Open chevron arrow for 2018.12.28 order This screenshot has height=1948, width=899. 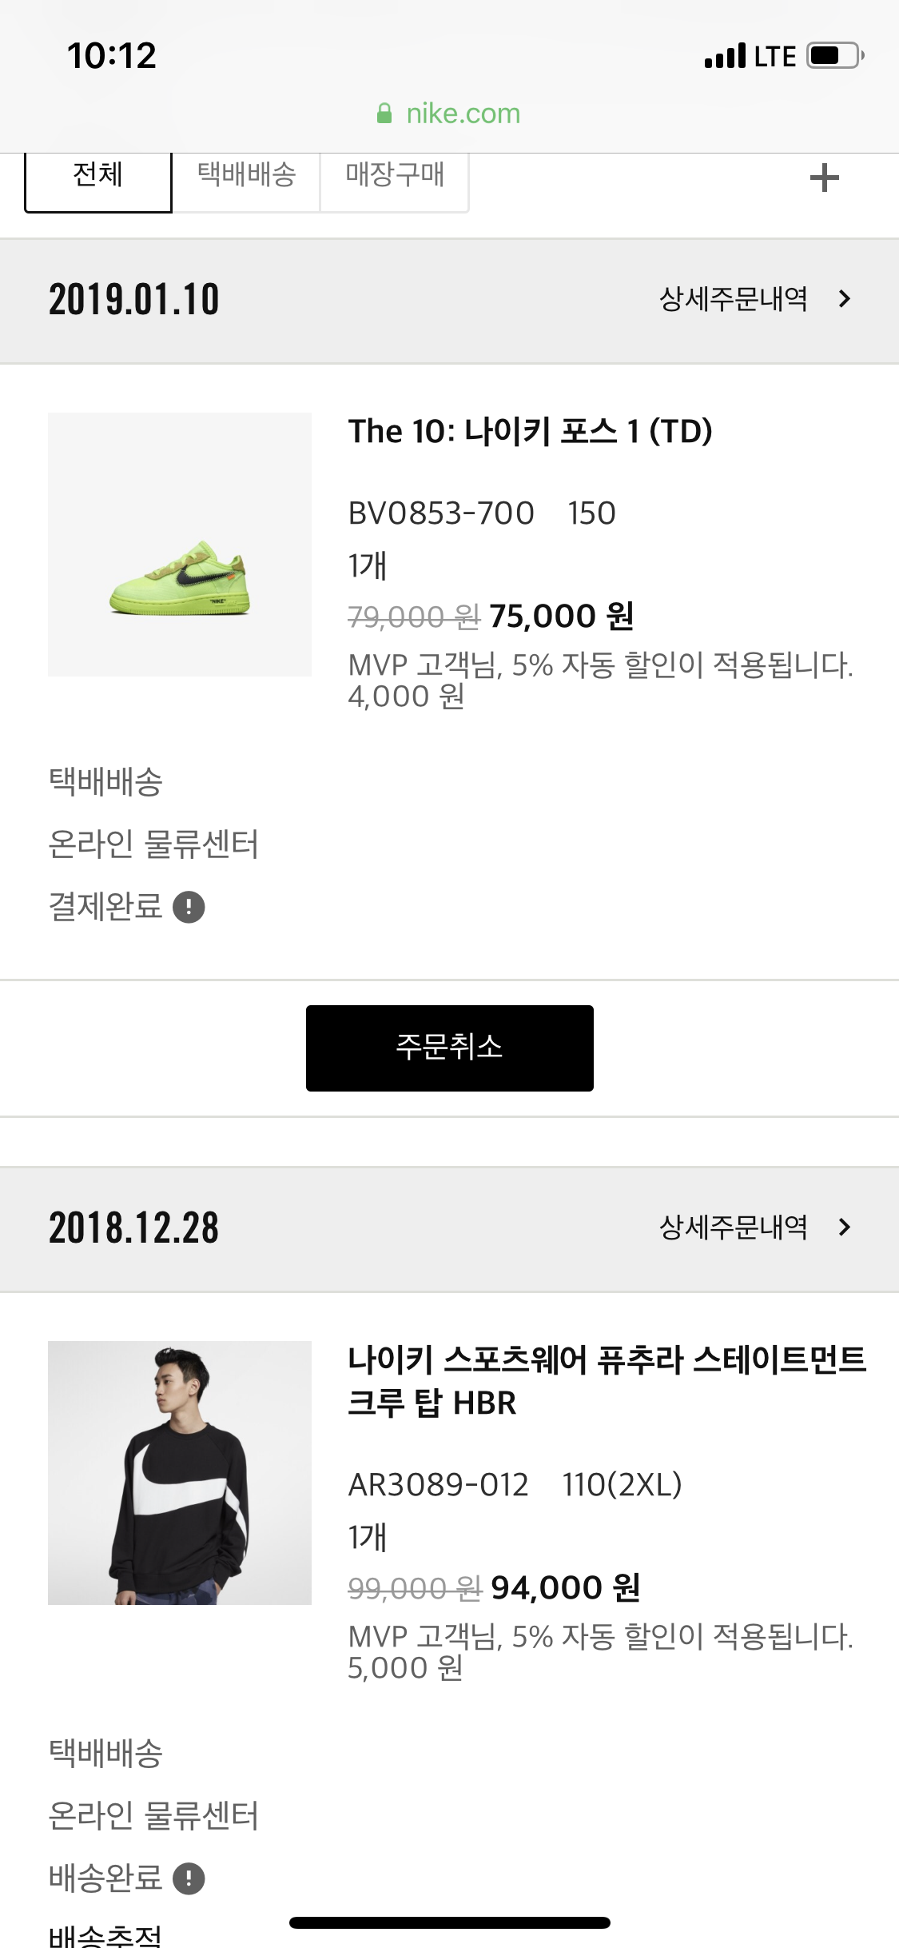(845, 1227)
